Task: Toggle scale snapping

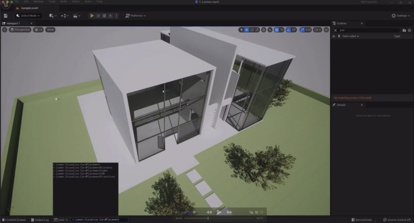Action: pyautogui.click(x=302, y=30)
